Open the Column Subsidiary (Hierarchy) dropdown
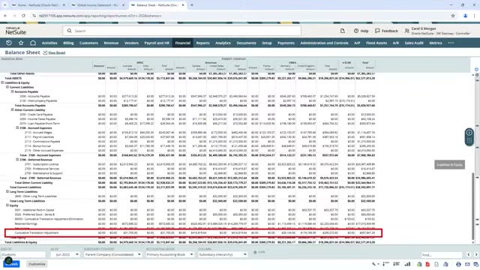 (x=223, y=255)
